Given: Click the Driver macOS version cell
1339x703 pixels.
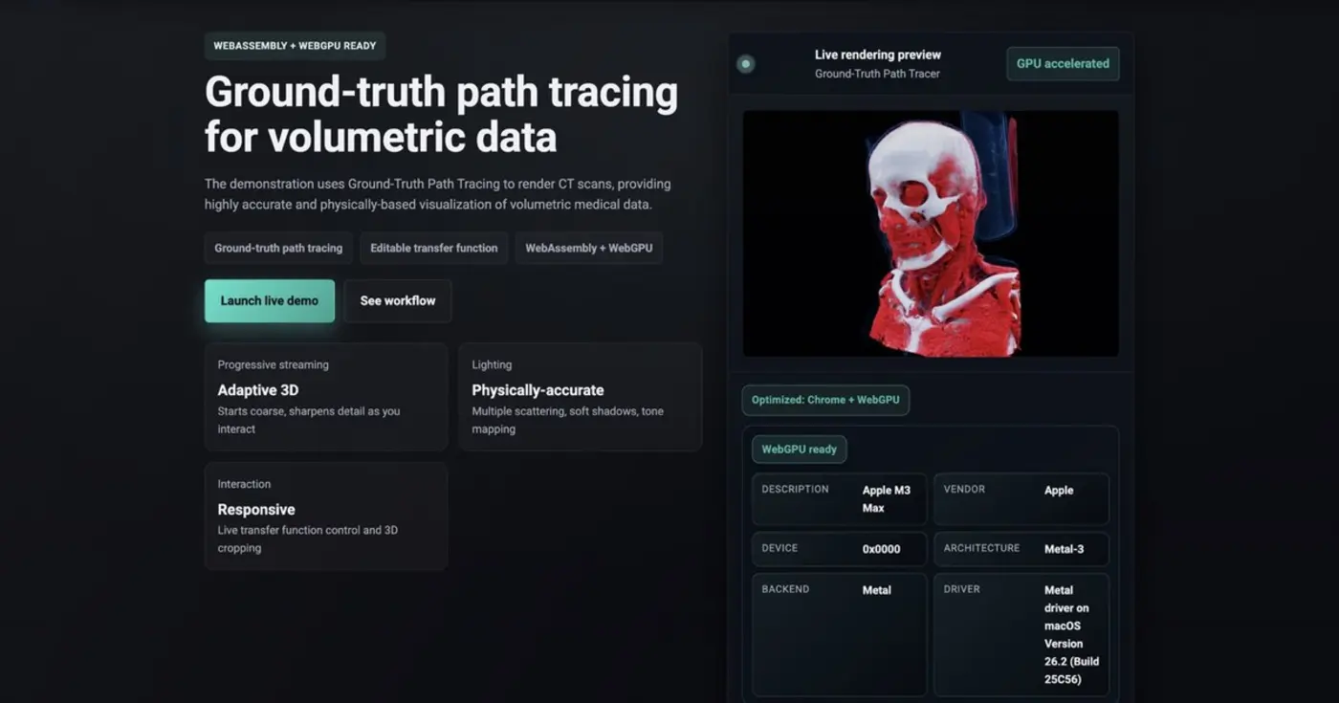Looking at the screenshot, I should (1021, 634).
